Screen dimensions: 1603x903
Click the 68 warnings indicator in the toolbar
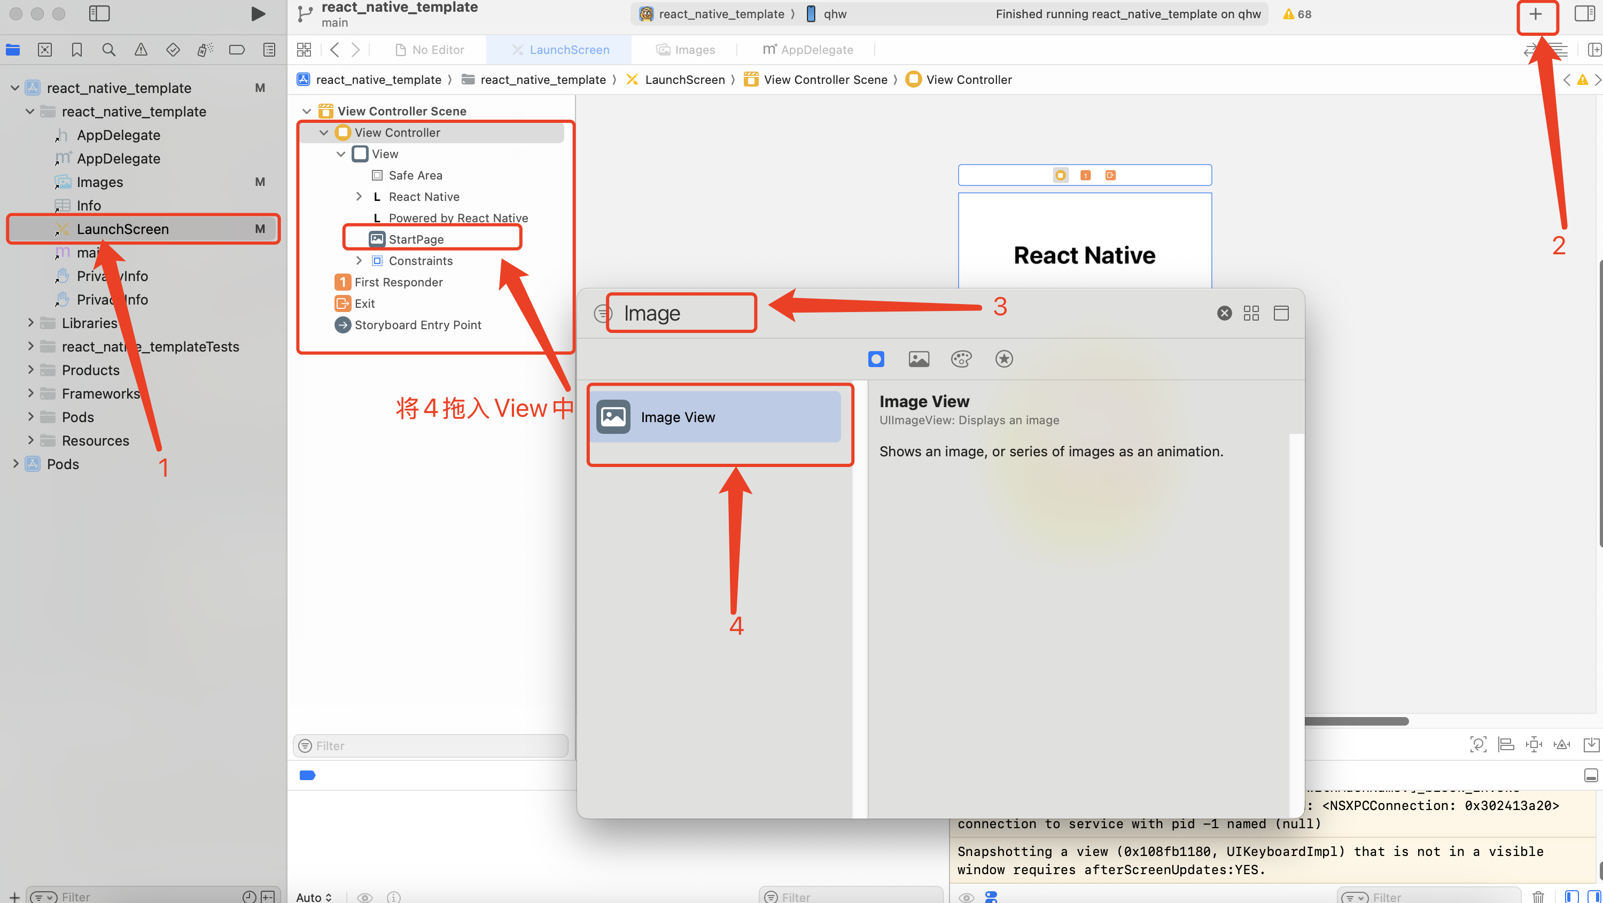pyautogui.click(x=1297, y=14)
